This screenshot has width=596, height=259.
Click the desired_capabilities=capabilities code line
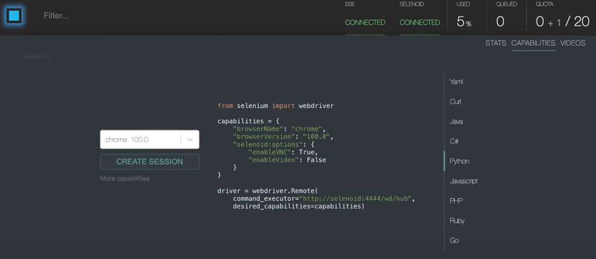(x=299, y=206)
